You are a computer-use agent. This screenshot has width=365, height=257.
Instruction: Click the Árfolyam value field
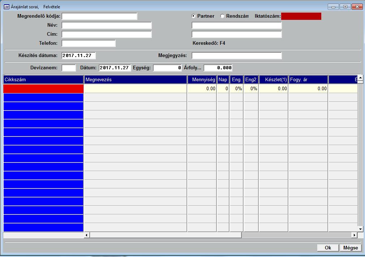tap(218, 68)
